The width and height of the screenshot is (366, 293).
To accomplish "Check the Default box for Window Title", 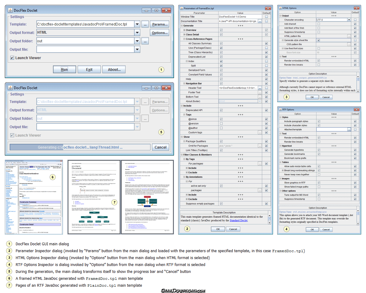I will click(266, 17).
